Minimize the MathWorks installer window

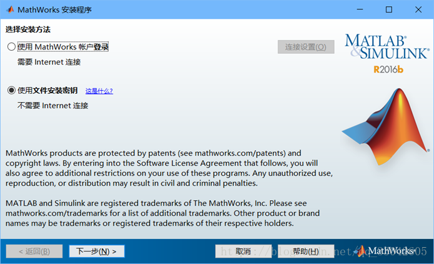click(x=360, y=9)
